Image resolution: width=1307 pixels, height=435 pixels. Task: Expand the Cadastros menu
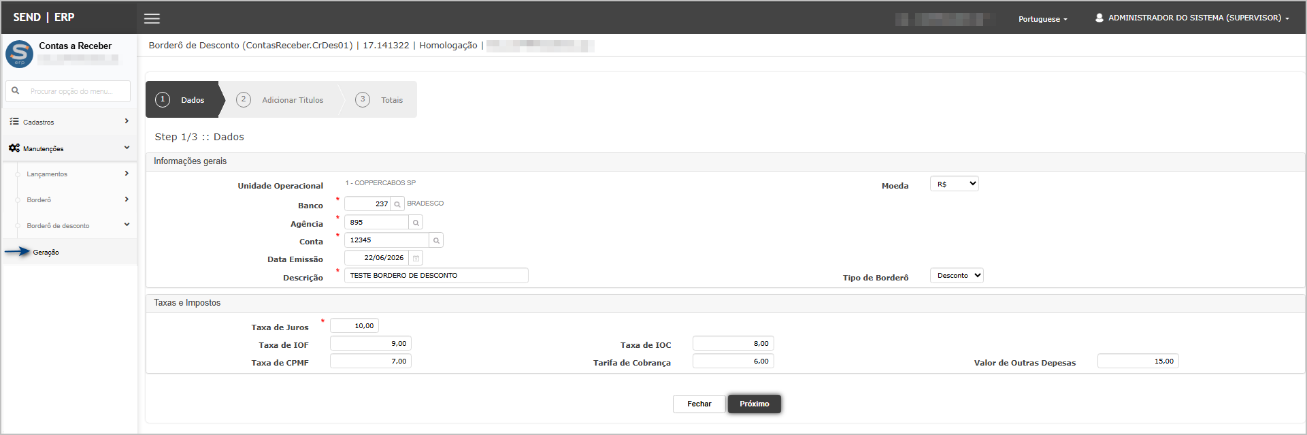[x=69, y=122]
